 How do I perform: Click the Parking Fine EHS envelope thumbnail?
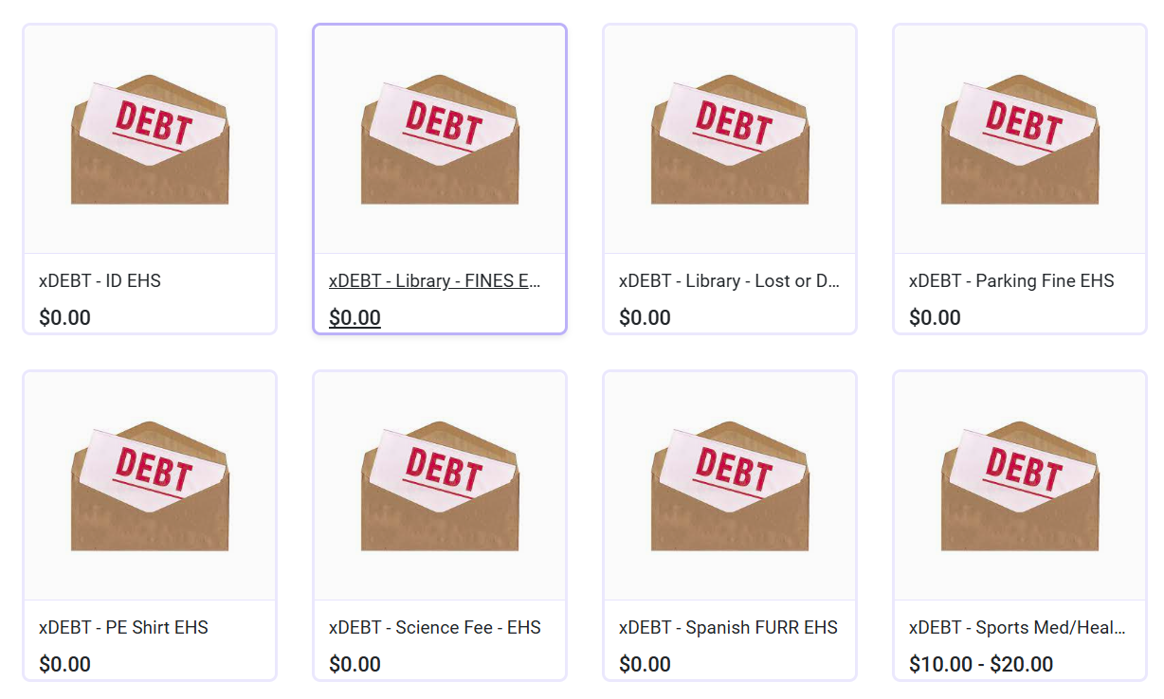point(1019,137)
